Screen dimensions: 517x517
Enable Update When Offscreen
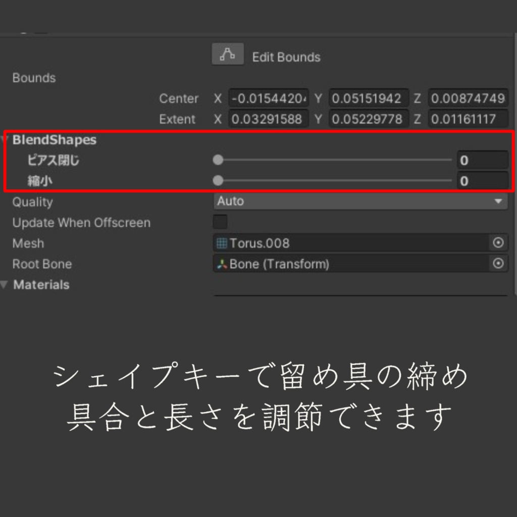point(219,222)
